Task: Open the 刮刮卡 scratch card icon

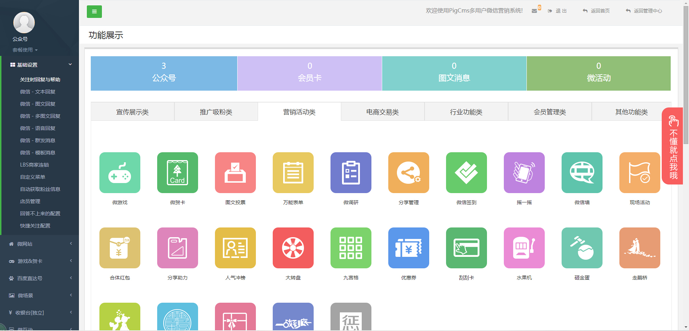Action: (467, 248)
